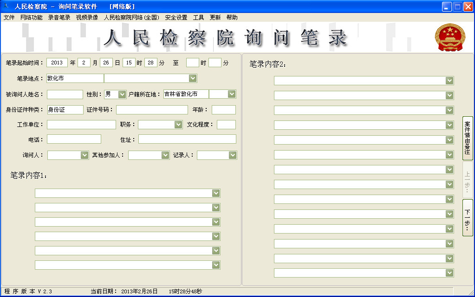Click the vertical 案件情由备注 button
Viewport: 475px width, 297px height.
coord(467,138)
